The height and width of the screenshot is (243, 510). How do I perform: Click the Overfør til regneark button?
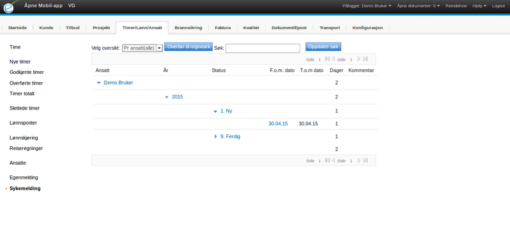click(x=188, y=46)
